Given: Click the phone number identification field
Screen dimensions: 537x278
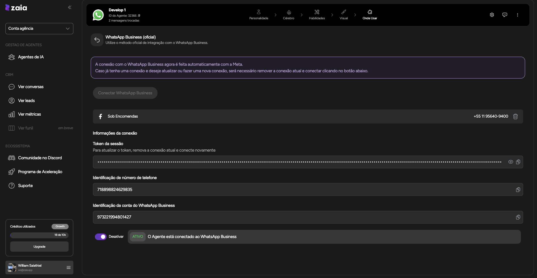Looking at the screenshot, I should coord(303,190).
